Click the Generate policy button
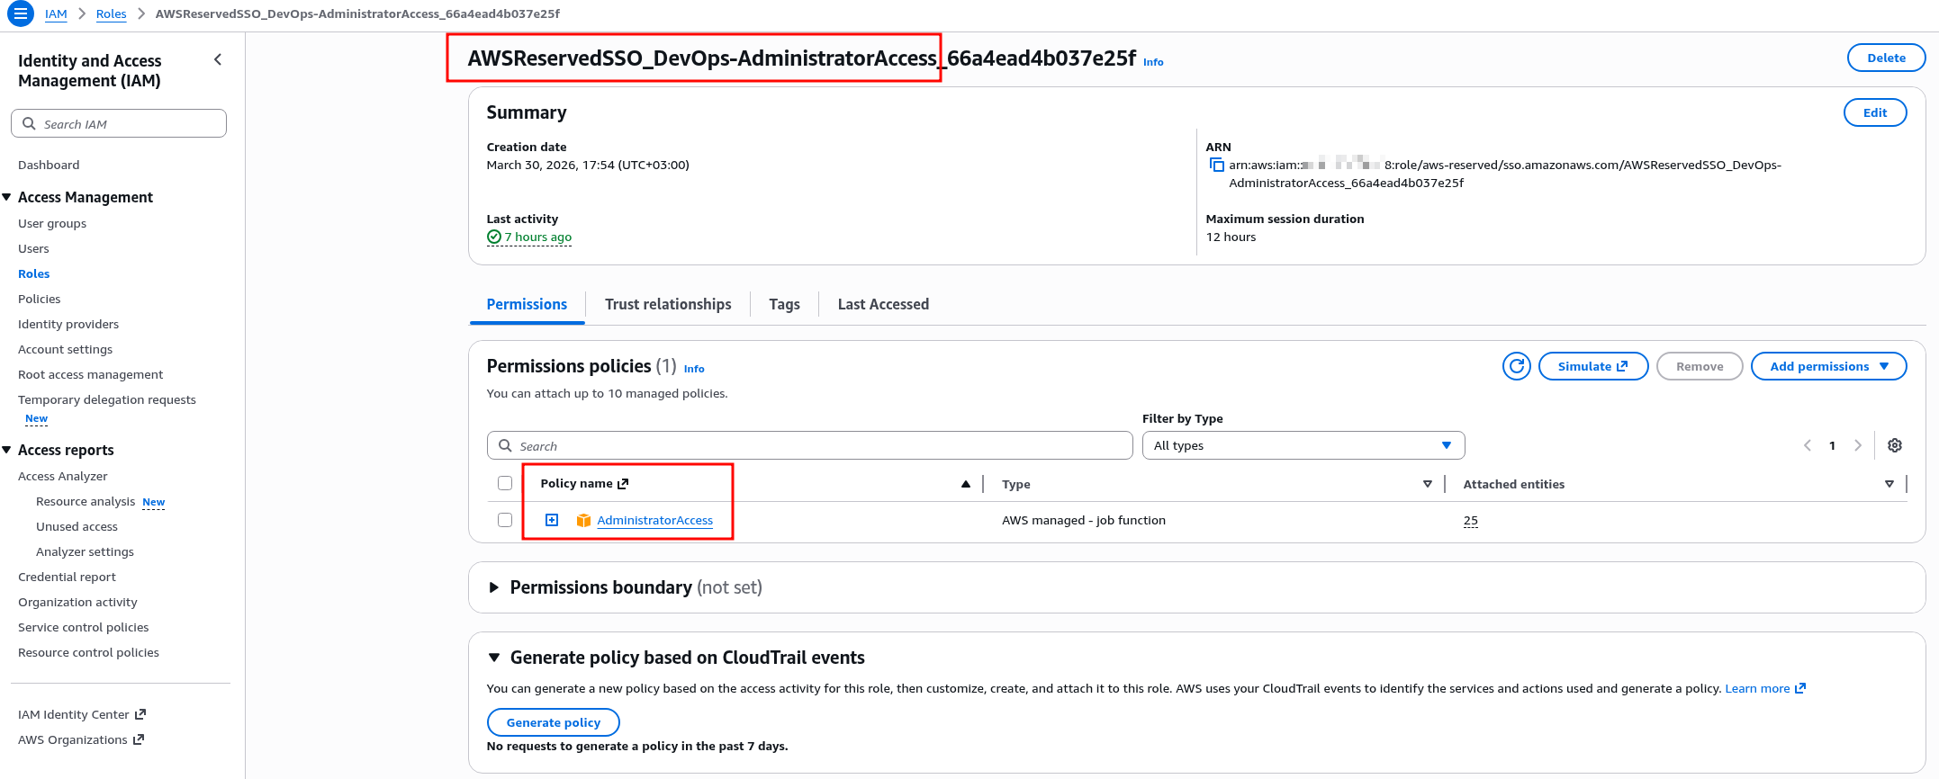This screenshot has width=1939, height=779. point(553,722)
